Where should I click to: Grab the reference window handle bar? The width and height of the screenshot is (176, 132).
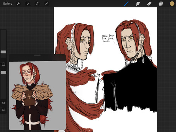coord(37,55)
